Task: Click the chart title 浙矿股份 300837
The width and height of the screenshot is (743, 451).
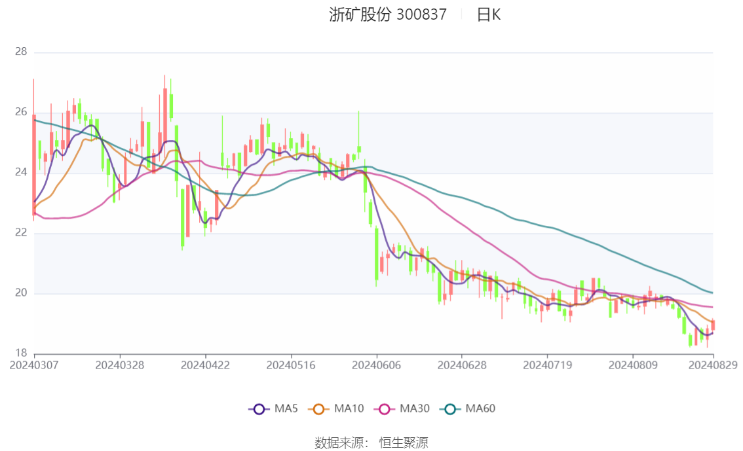Action: click(388, 14)
